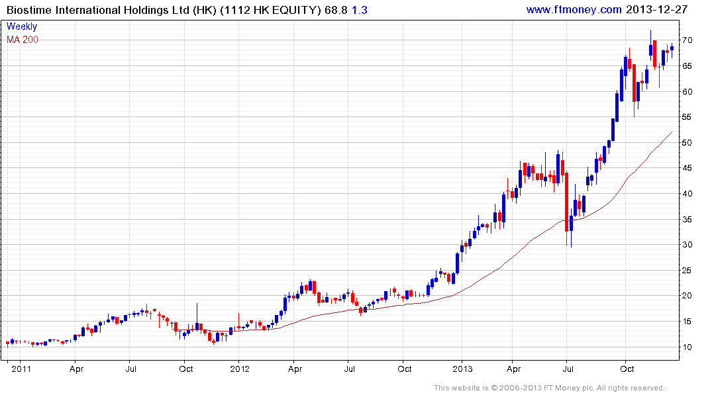Click the y-axis label 70
Image resolution: width=712 pixels, height=397 pixels.
point(687,40)
